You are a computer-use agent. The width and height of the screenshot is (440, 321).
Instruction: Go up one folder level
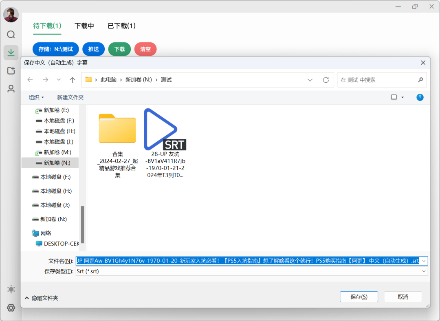tap(73, 80)
